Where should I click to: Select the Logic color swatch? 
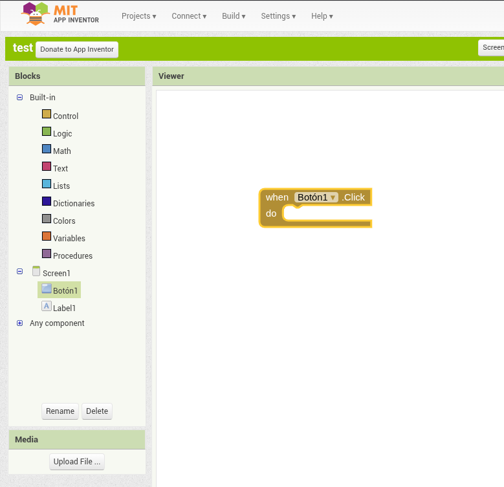coord(47,131)
